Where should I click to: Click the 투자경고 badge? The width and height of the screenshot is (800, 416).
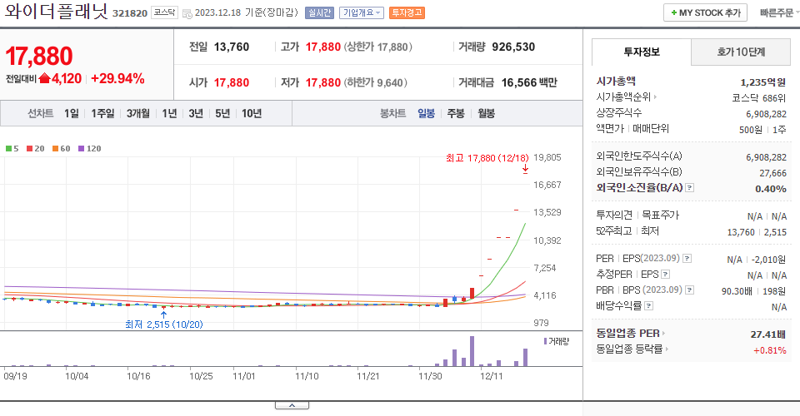[407, 12]
